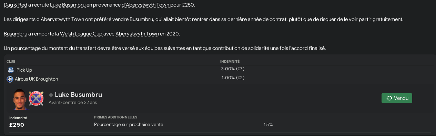Open Busumbru link in the contract sentence
Viewport: 436px width, 136px height.
click(142, 19)
